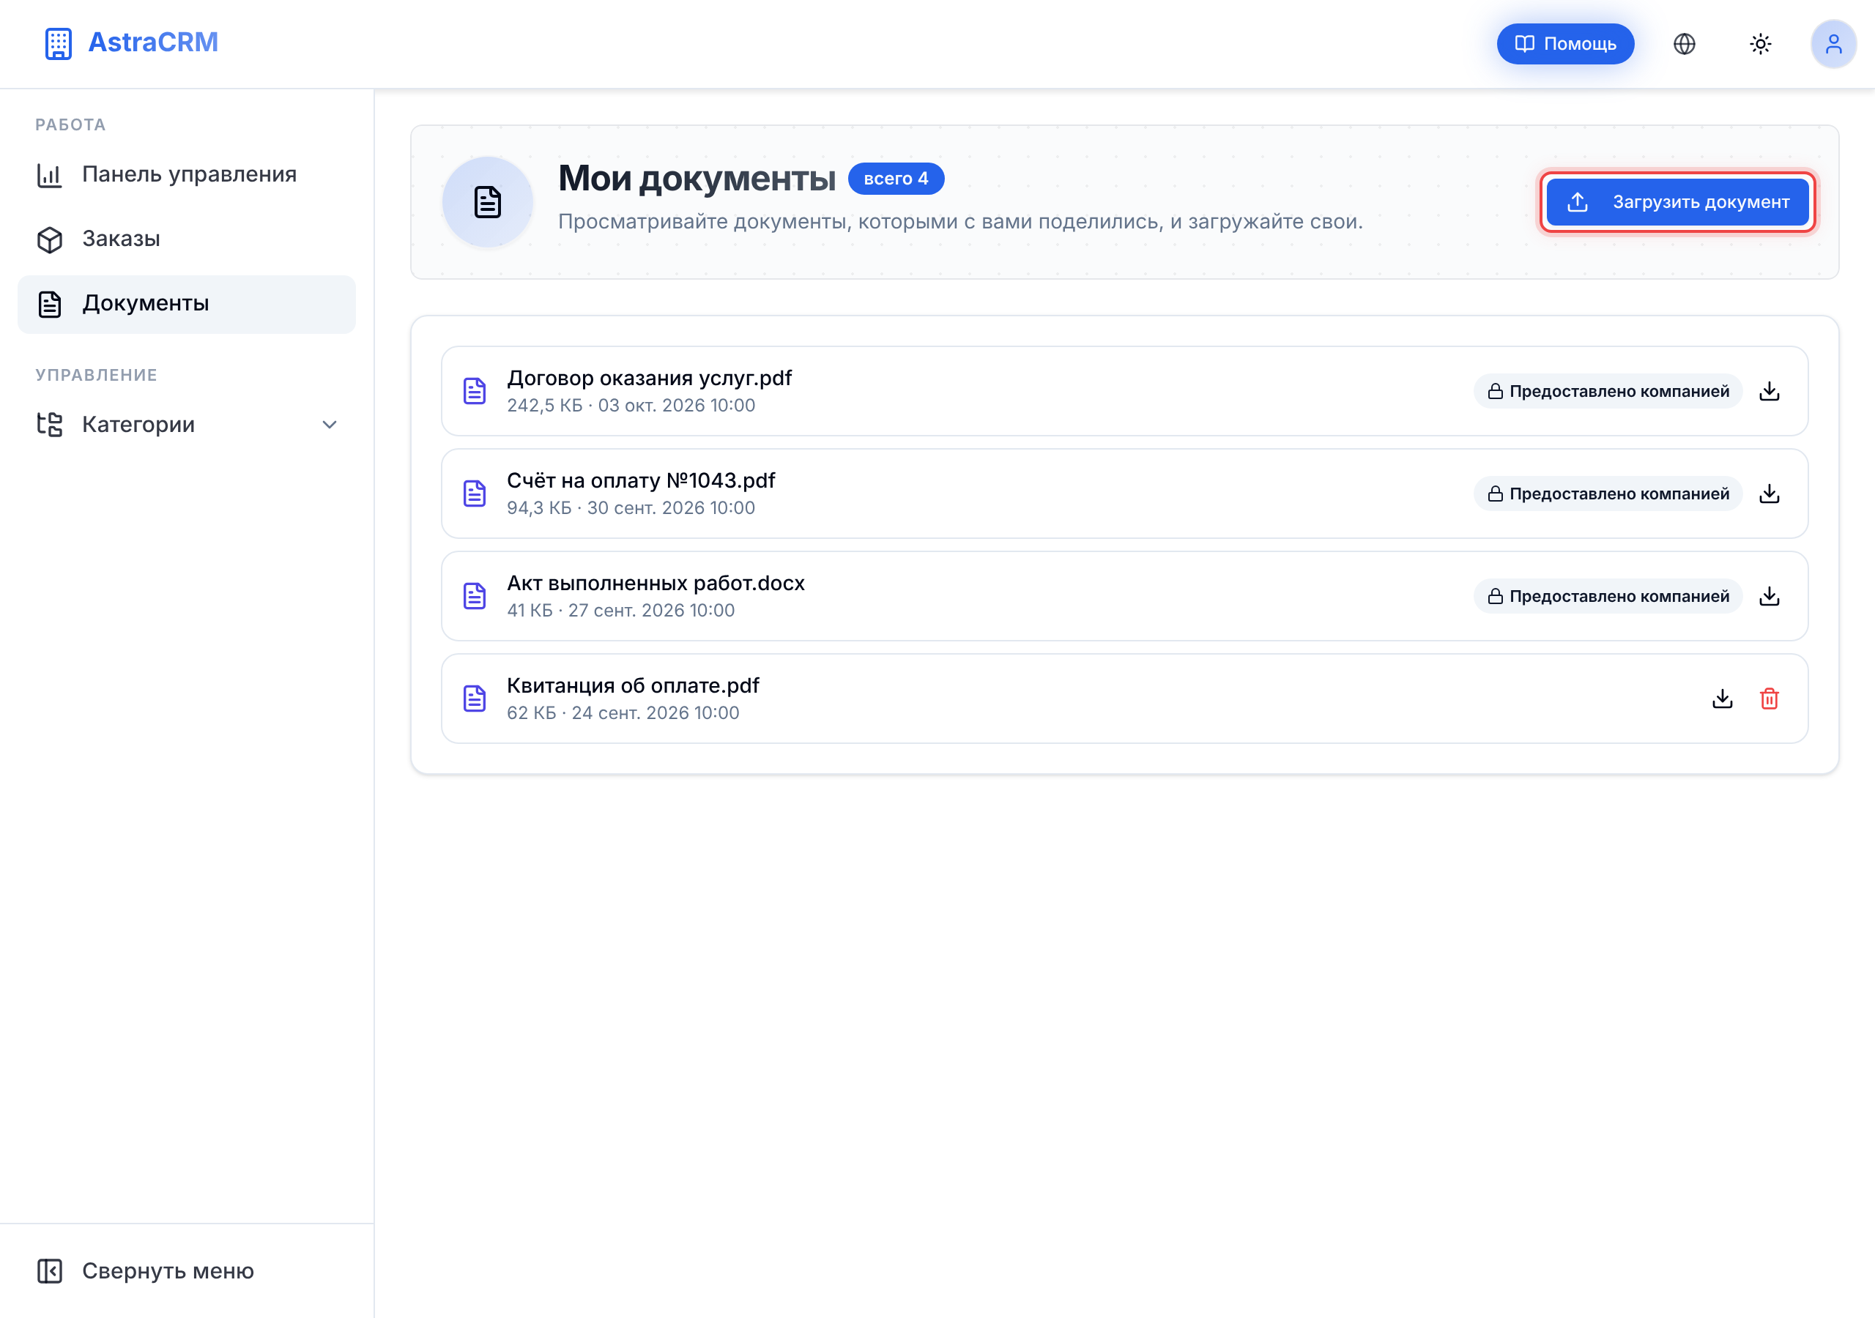Click 'Предоставлено компанией' badge on Счёт row

click(1607, 494)
